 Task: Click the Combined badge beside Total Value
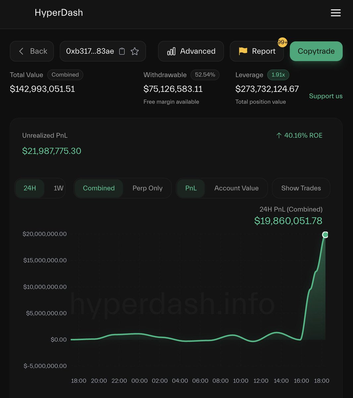(x=65, y=75)
